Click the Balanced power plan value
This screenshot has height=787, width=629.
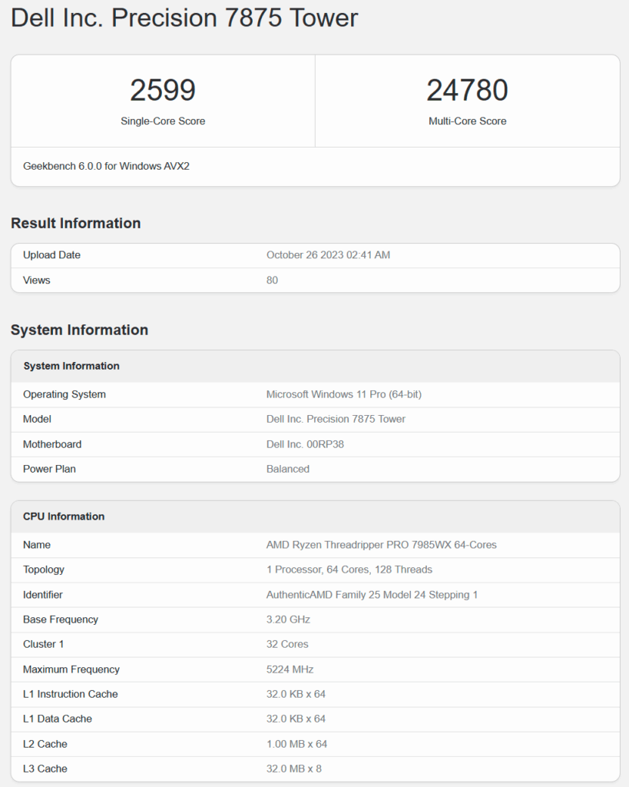click(x=288, y=469)
